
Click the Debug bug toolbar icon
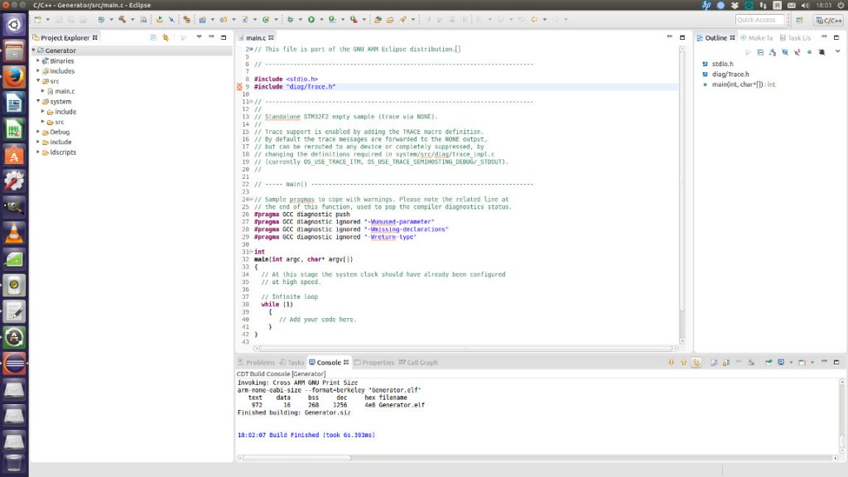click(291, 20)
